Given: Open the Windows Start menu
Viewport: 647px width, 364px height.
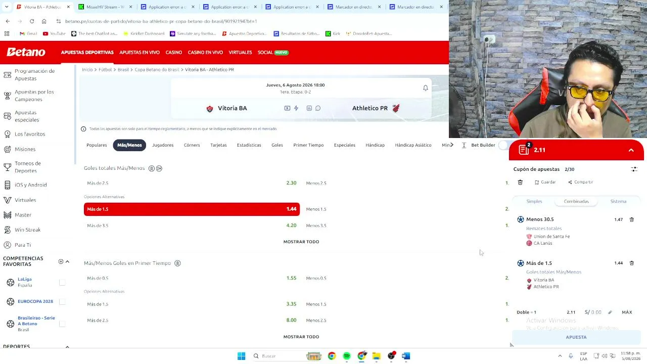Looking at the screenshot, I should pyautogui.click(x=241, y=356).
